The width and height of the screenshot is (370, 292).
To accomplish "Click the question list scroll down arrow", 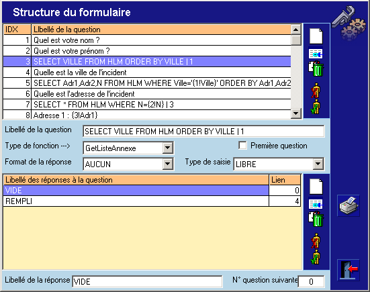I will [x=296, y=113].
